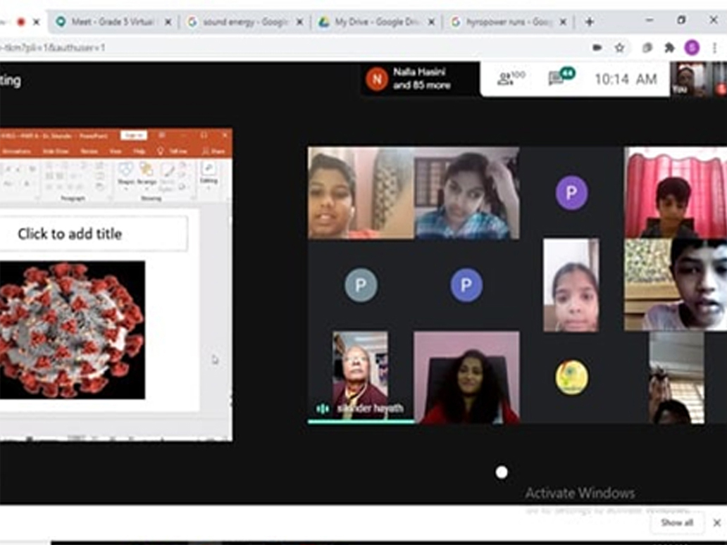
Task: Open Chrome three-dot menu
Action: pos(714,48)
